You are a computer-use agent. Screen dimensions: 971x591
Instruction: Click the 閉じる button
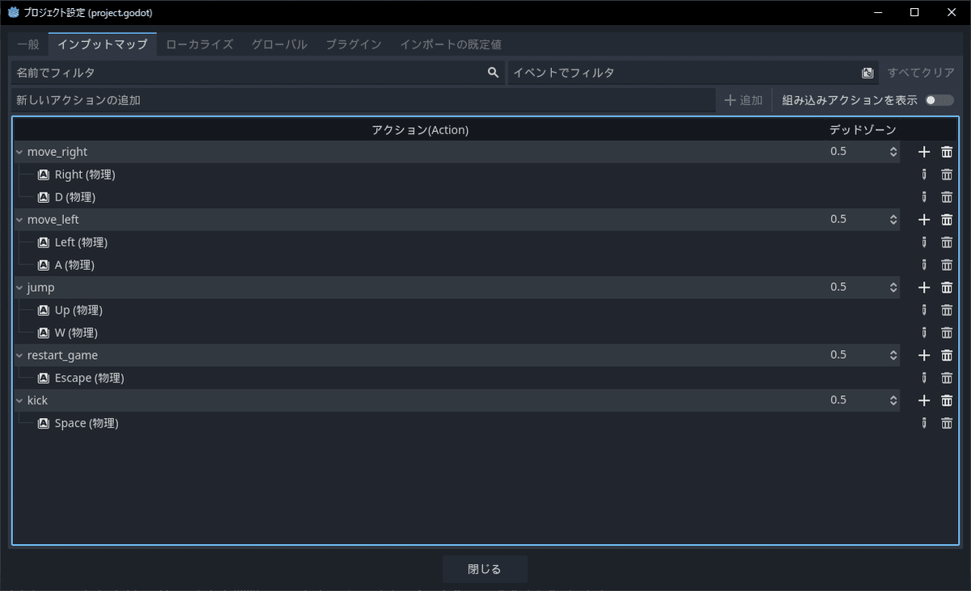484,569
